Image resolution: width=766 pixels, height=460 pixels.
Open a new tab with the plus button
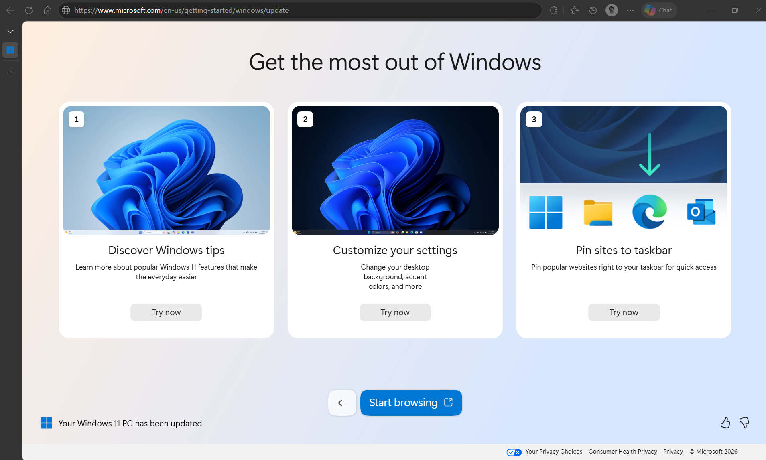click(10, 71)
